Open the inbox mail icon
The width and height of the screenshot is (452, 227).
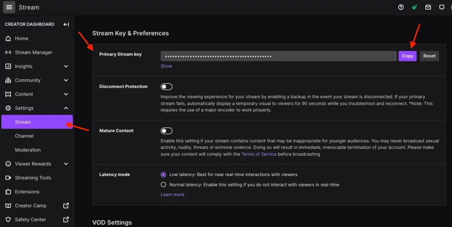pos(428,7)
